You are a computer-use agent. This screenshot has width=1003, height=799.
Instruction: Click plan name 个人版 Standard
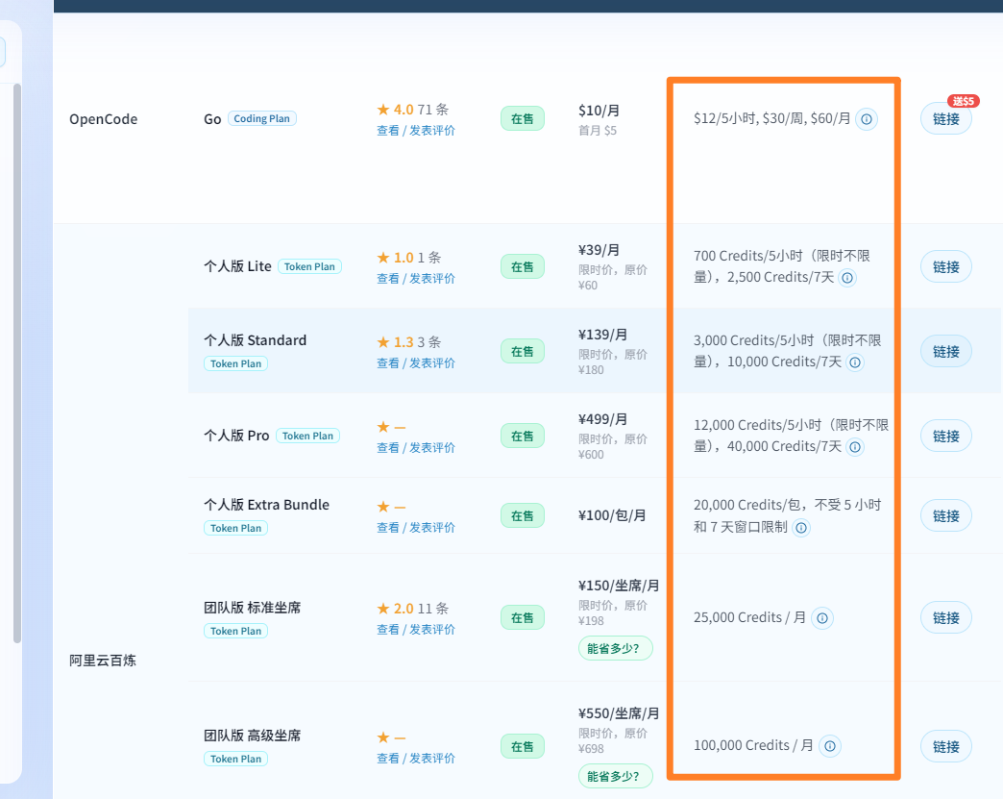tap(256, 340)
